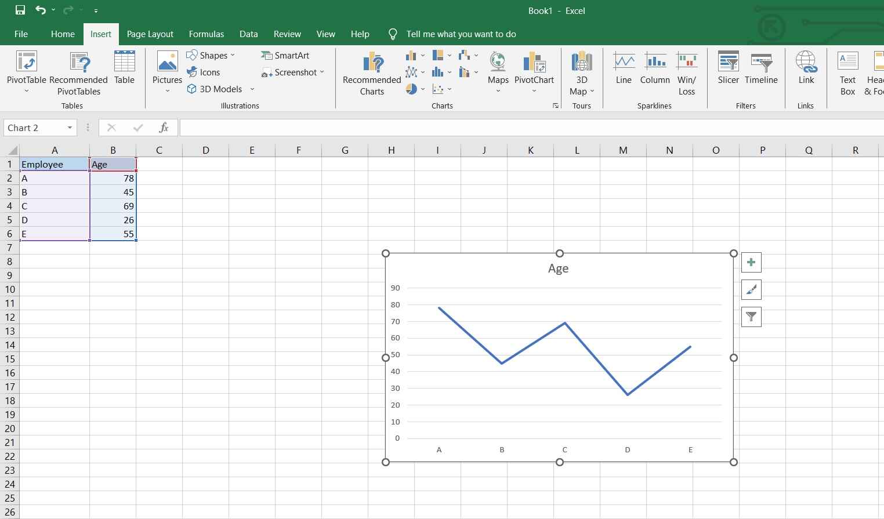This screenshot has height=519, width=884.
Task: Toggle Chart Elements with the plus button
Action: pyautogui.click(x=751, y=262)
